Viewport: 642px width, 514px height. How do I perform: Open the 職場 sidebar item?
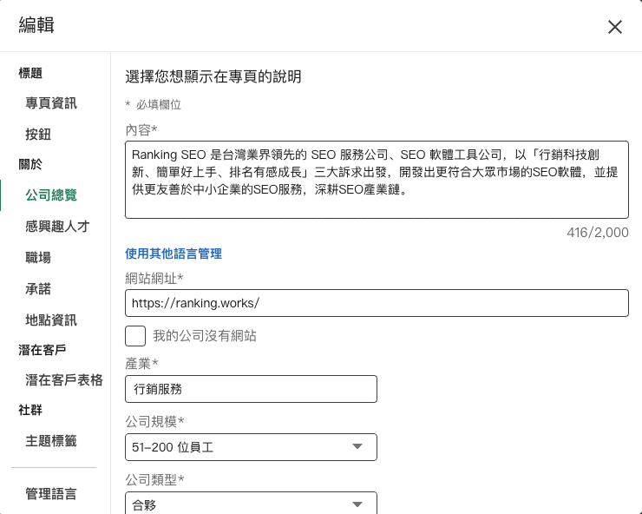(x=38, y=258)
